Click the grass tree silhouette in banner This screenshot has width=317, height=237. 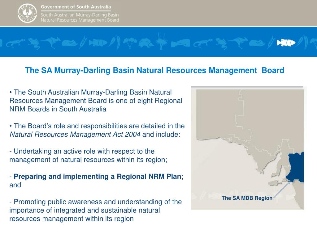161,42
